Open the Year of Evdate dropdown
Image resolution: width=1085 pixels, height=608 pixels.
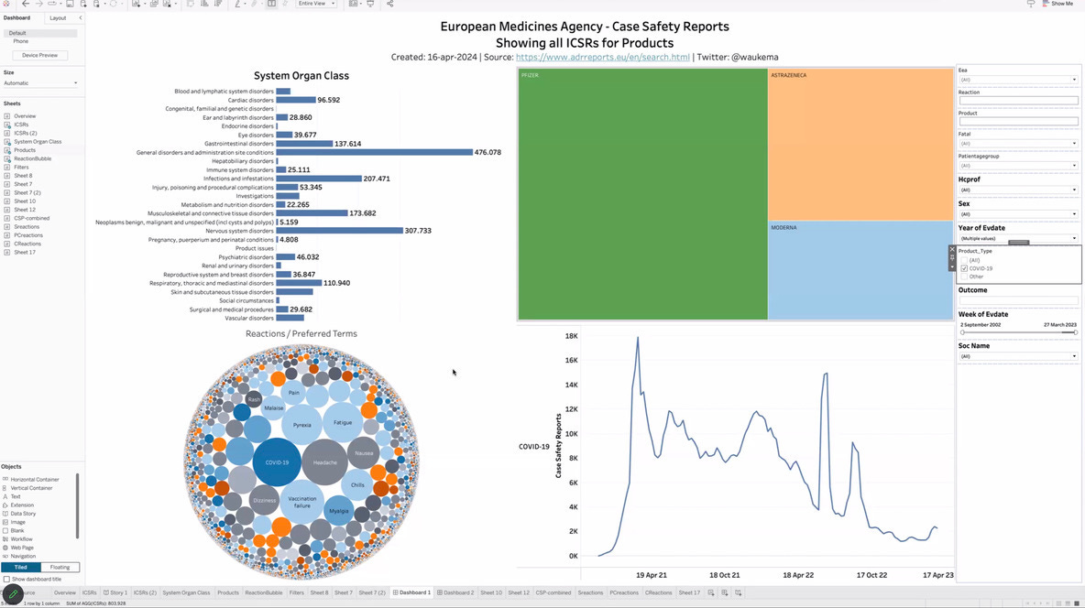click(x=1018, y=238)
